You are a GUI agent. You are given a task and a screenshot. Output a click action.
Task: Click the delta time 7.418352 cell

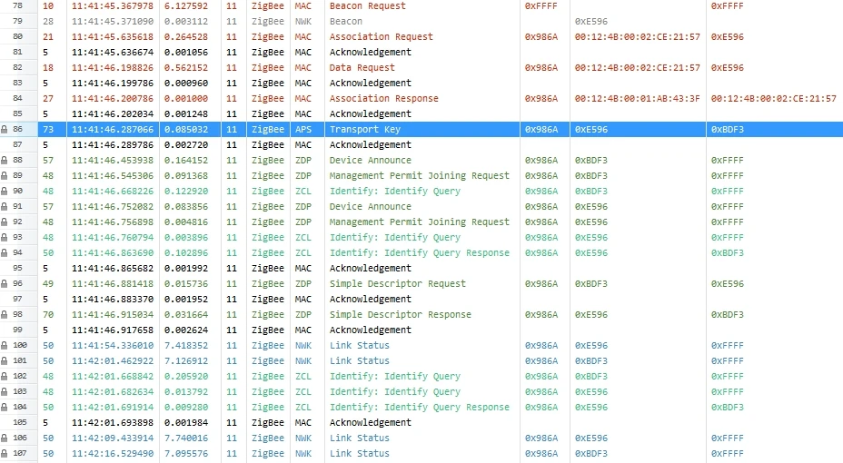coord(186,345)
